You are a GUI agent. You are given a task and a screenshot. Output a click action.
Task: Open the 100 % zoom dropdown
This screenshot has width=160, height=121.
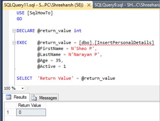[23, 88]
